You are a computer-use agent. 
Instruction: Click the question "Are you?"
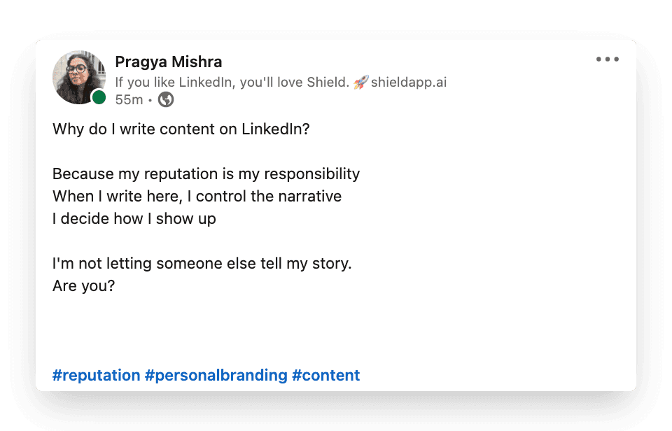[83, 286]
